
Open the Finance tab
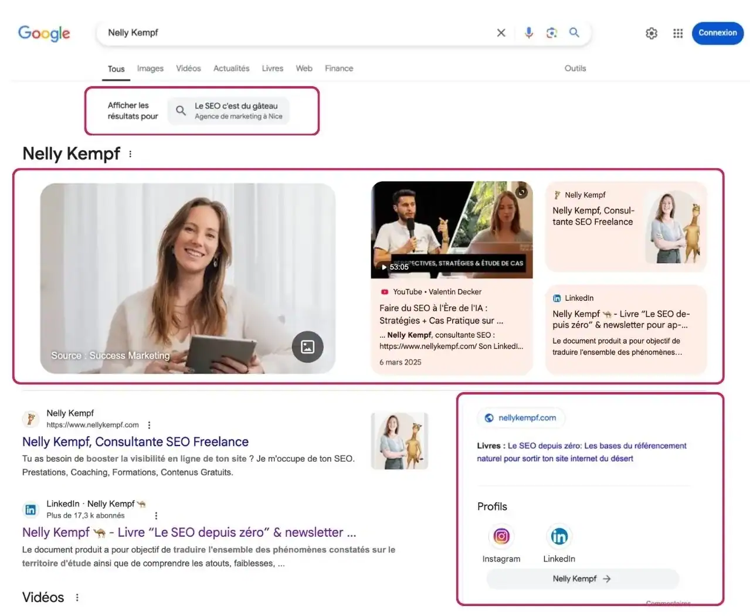point(339,69)
